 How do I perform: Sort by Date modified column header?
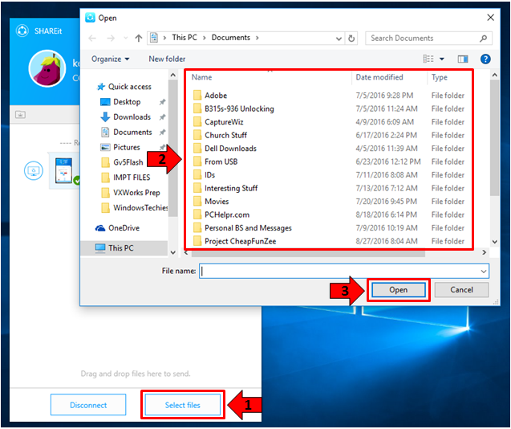pos(379,78)
